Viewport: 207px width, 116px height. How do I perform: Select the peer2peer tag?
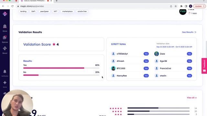(45, 11)
